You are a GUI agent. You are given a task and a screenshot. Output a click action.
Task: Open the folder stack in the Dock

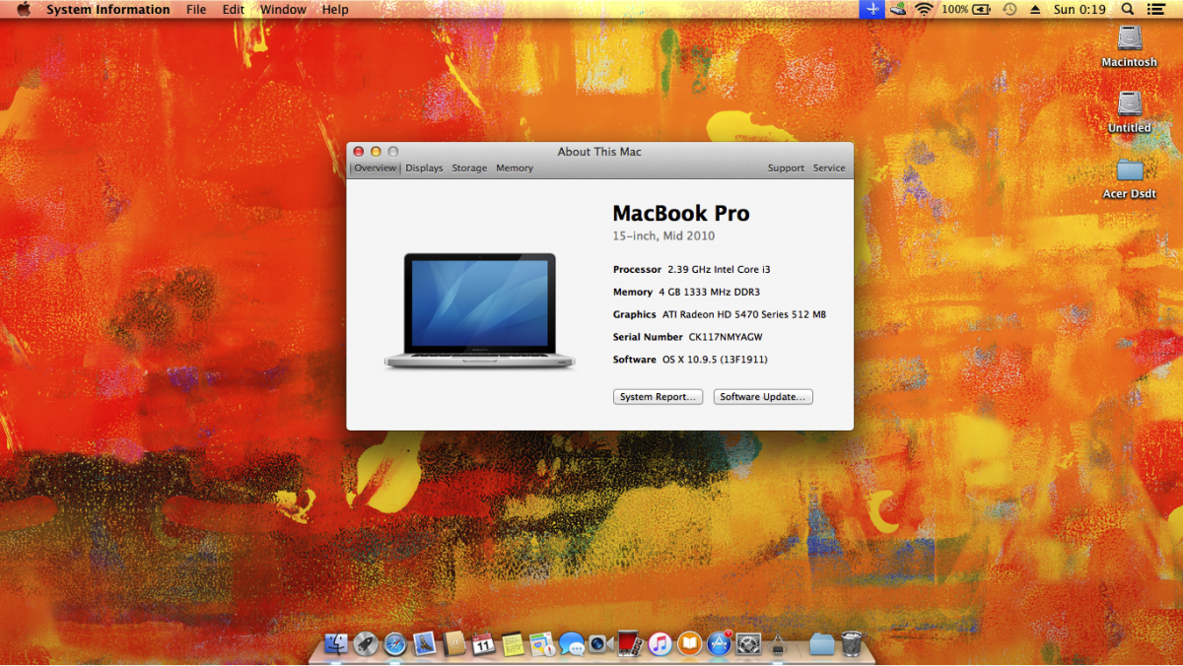[x=821, y=644]
